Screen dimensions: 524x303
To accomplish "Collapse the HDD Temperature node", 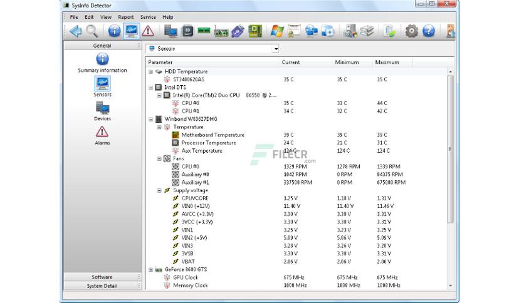I will click(150, 72).
